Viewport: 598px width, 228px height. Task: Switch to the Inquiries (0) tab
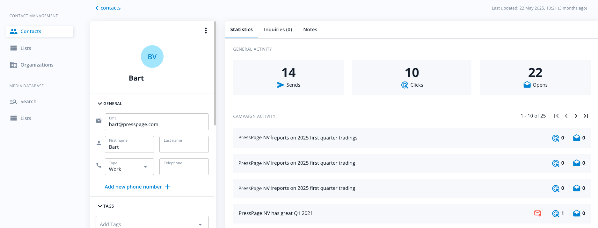(x=278, y=30)
